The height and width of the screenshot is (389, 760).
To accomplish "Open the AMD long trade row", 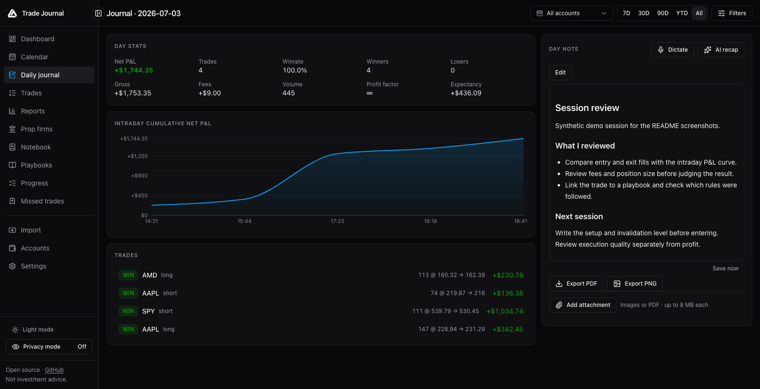I will tap(321, 275).
